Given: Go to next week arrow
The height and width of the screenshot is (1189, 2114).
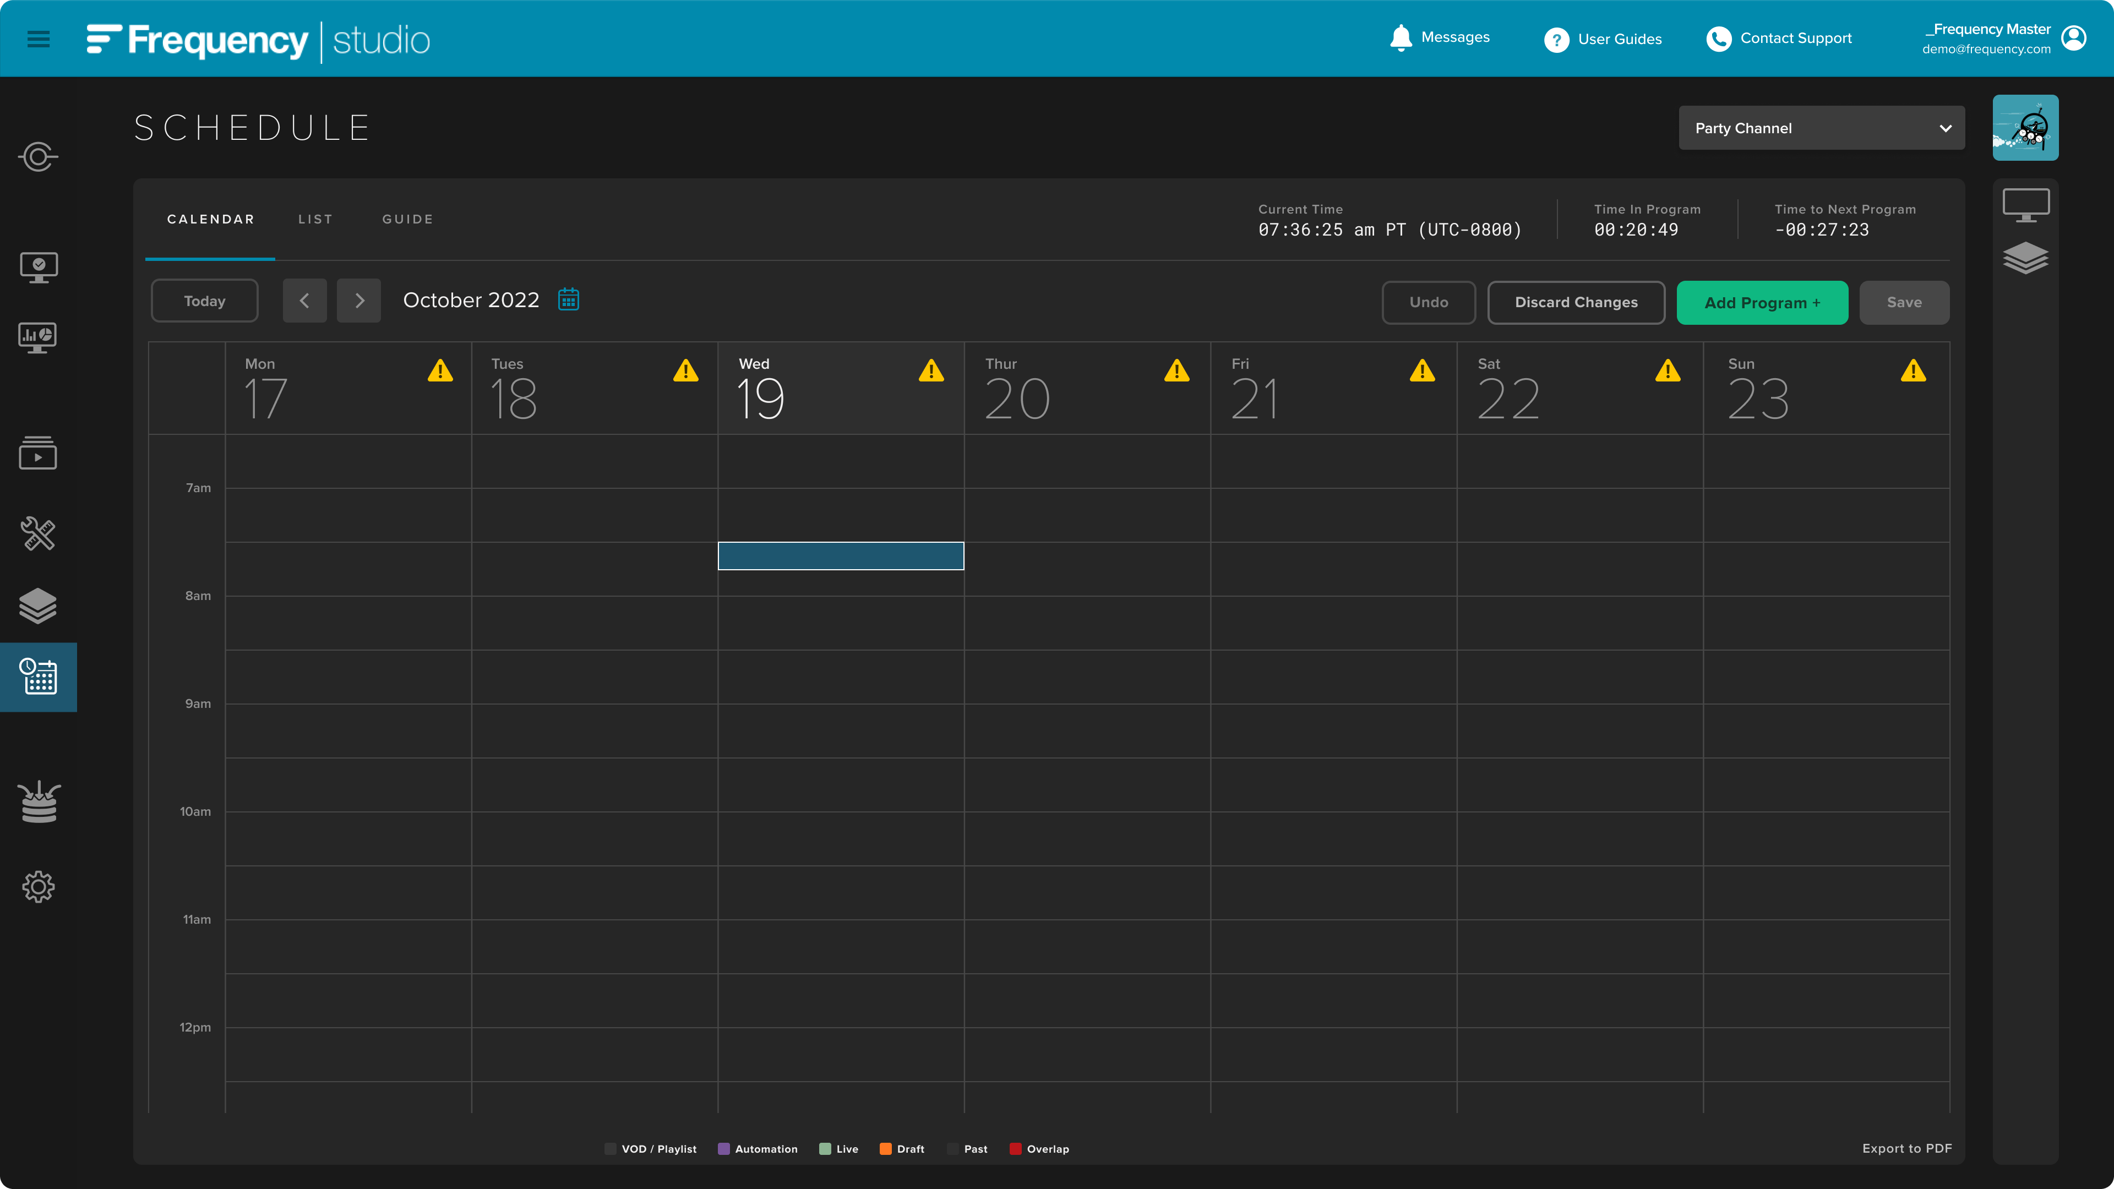Looking at the screenshot, I should [358, 301].
